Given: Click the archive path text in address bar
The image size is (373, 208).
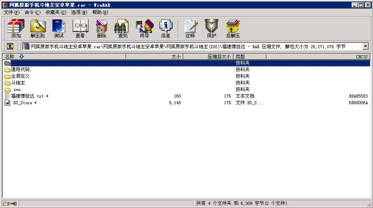Looking at the screenshot, I should point(188,46).
